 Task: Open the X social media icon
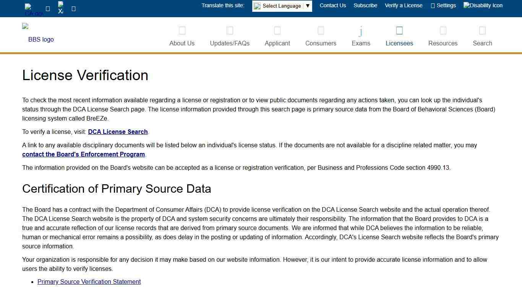tap(60, 8)
